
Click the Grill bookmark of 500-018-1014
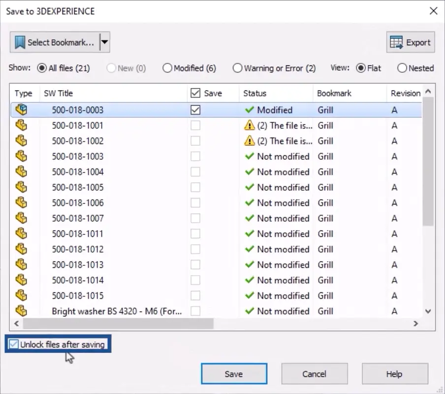click(x=325, y=280)
